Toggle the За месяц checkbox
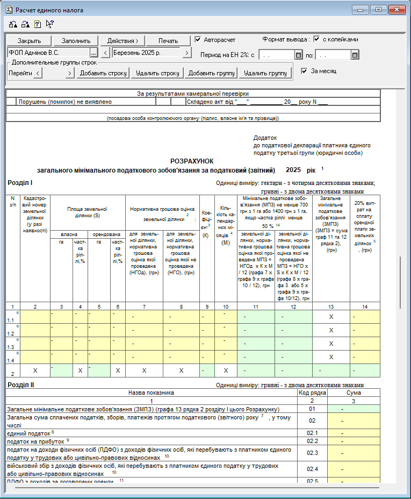This screenshot has width=411, height=499. [304, 71]
